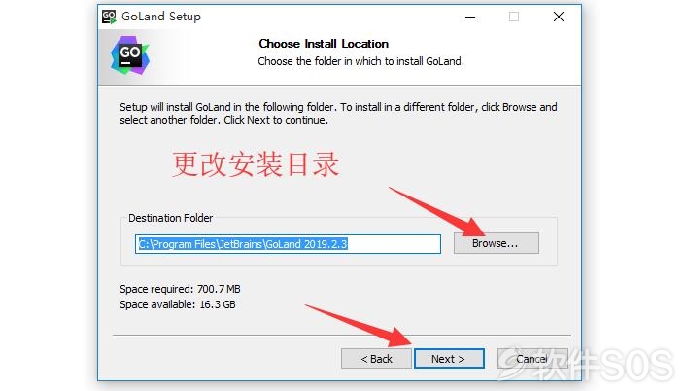Minimize the GoLand Setup window
This screenshot has width=686, height=391.
point(470,18)
